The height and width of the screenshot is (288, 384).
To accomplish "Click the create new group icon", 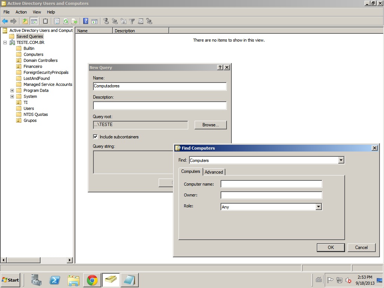I will click(x=115, y=21).
